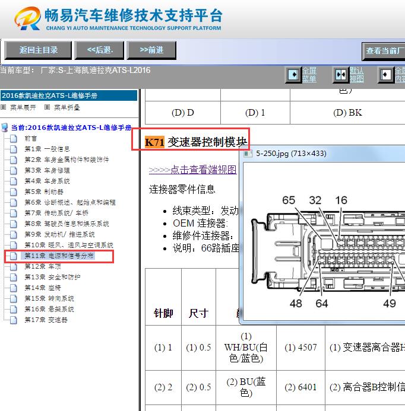
Task: Click the 默认视图 layout icon
Action: tap(341, 75)
